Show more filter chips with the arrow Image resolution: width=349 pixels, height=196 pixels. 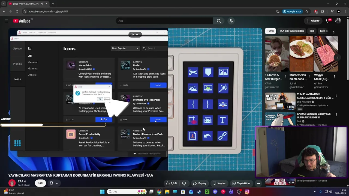coord(333,32)
